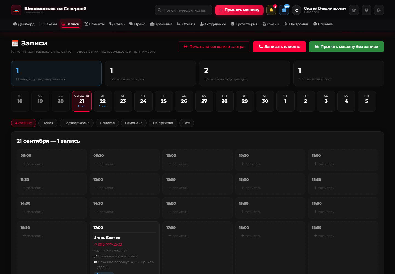Filter records by Подтверждена status
Viewport: 395px width, 274px height.
[77, 123]
